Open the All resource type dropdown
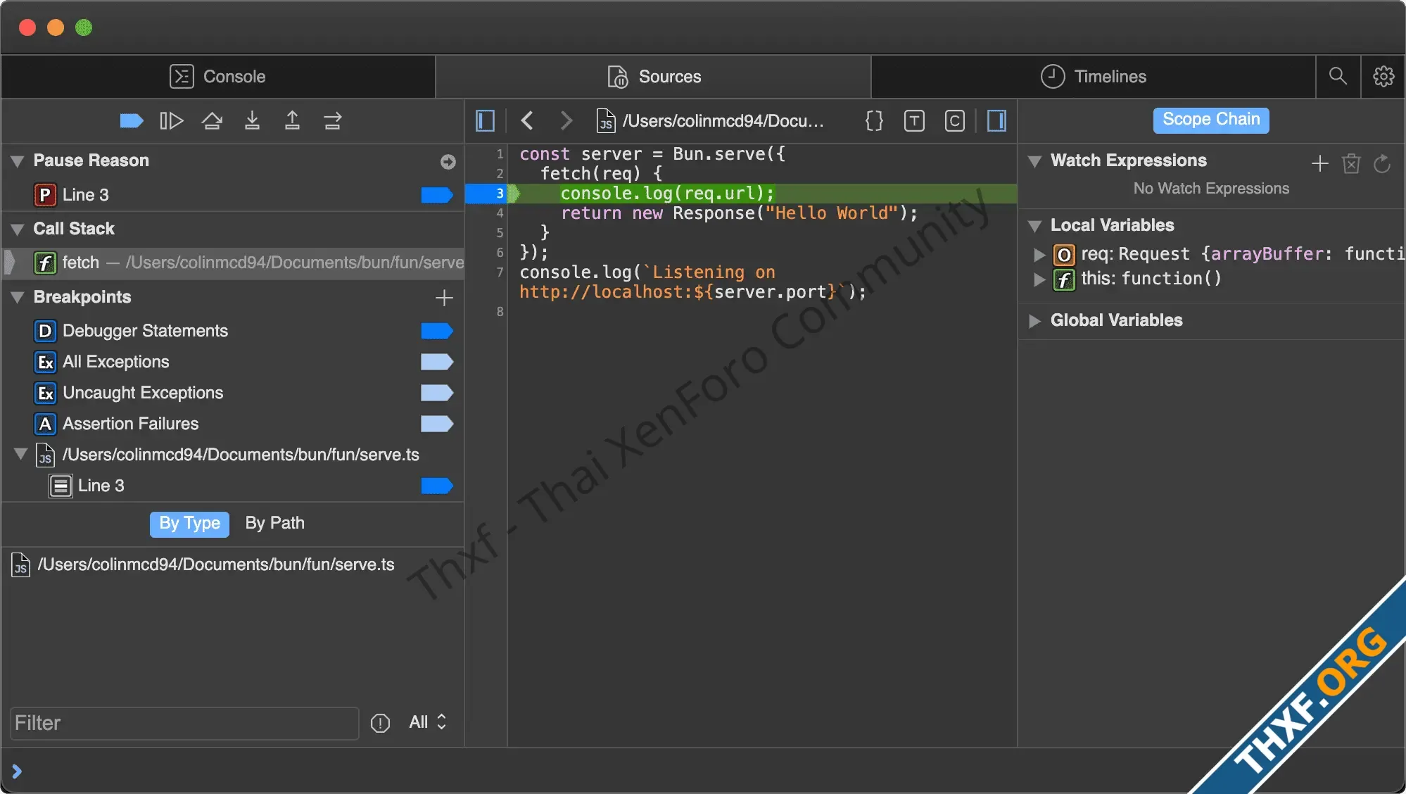Image resolution: width=1406 pixels, height=794 pixels. 428,722
